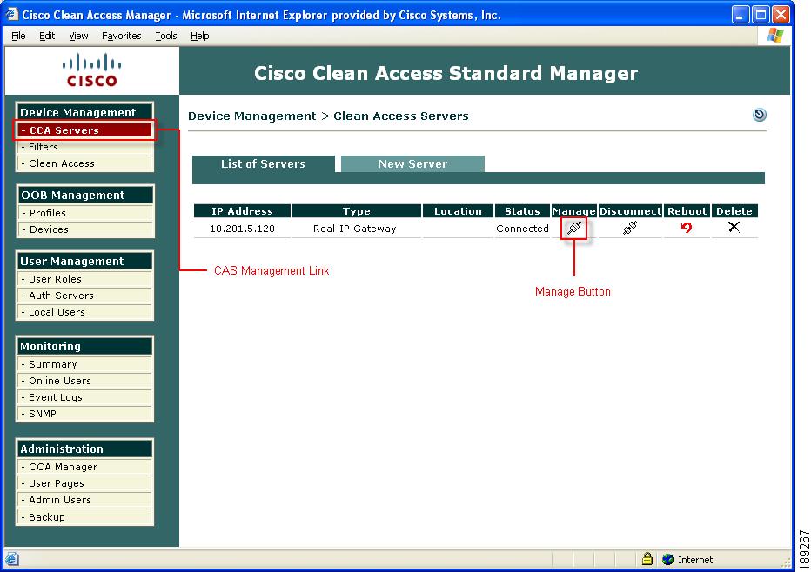Image resolution: width=811 pixels, height=572 pixels.
Task: Open the Clean Access link
Action: pos(84,163)
